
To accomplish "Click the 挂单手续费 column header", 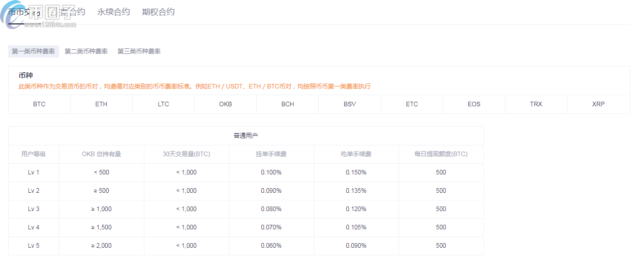I will (x=271, y=154).
